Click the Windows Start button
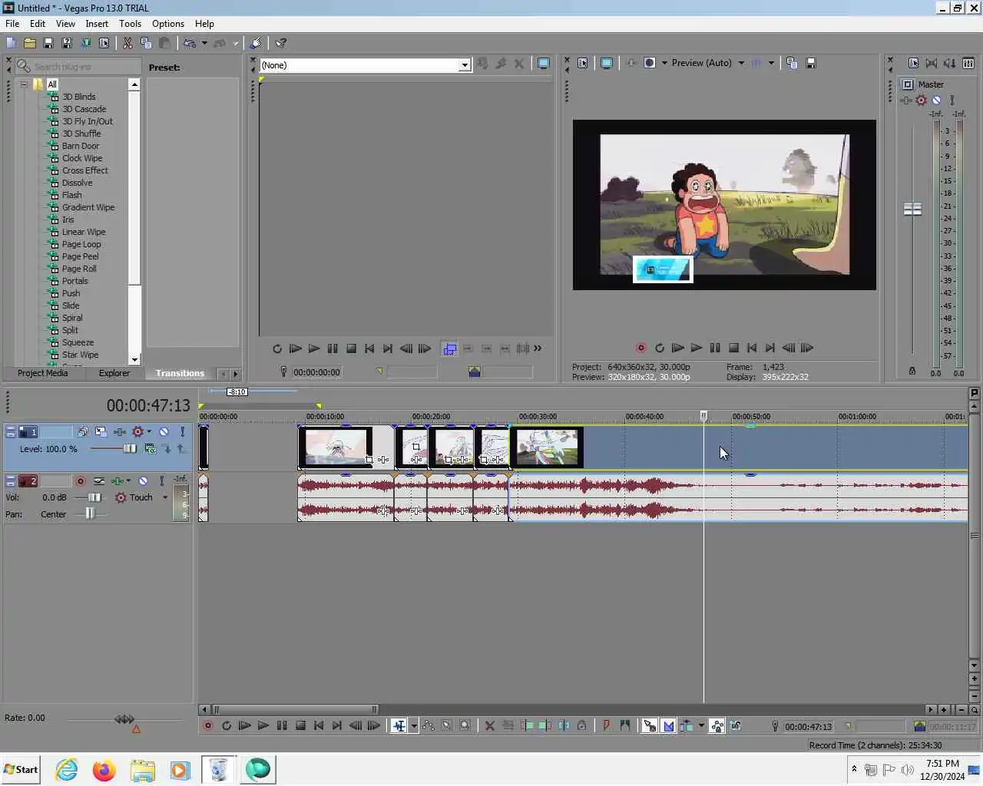Image resolution: width=983 pixels, height=786 pixels. [x=21, y=770]
